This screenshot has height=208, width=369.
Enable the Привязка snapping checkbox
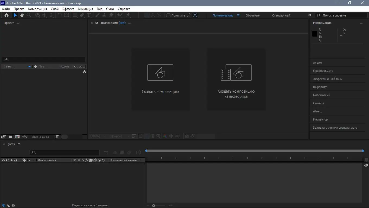168,15
